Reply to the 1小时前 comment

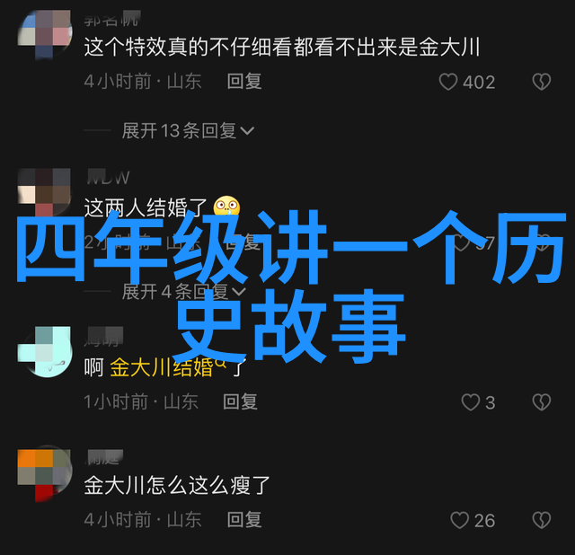pyautogui.click(x=240, y=402)
